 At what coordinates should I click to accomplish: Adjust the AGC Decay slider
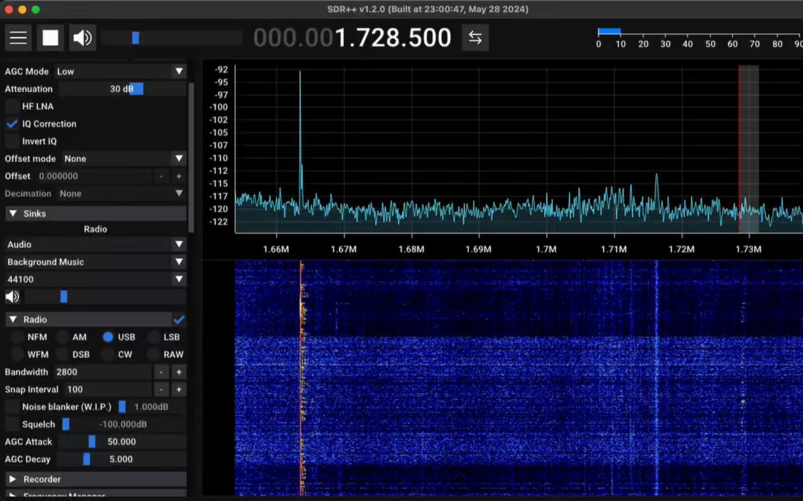click(122, 459)
